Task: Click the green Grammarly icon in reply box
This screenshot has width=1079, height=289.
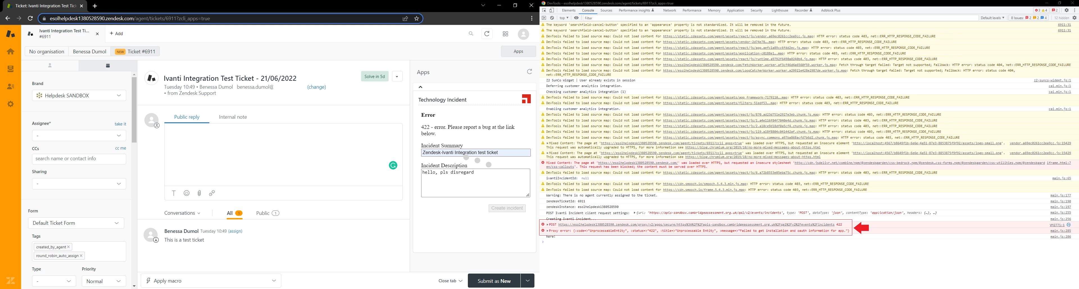Action: [x=393, y=166]
